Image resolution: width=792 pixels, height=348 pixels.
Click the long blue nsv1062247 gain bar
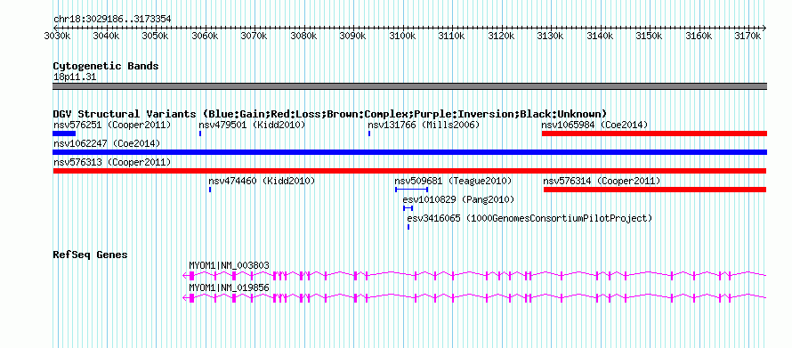click(410, 152)
